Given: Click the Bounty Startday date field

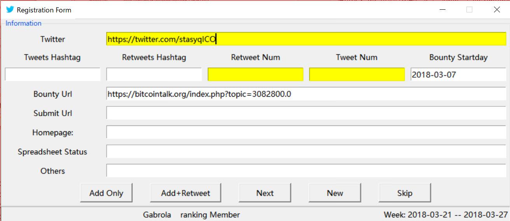Looking at the screenshot, I should click(x=458, y=74).
